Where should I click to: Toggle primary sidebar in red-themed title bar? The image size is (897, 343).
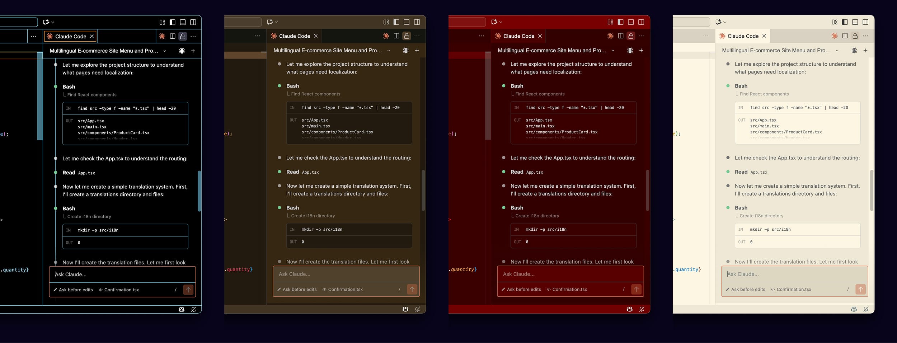point(620,22)
